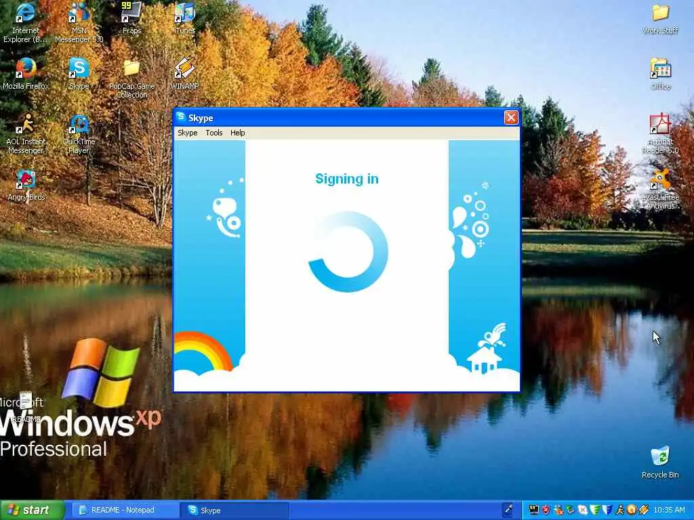Click the 10:35 AM taskbar clock
The image size is (694, 520).
[x=669, y=510]
